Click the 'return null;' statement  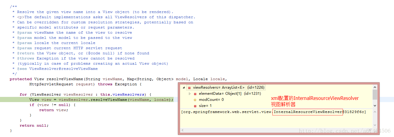34,125
